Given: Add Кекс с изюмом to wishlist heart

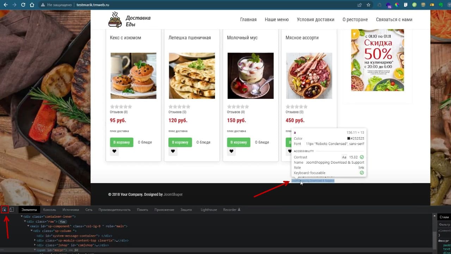Looking at the screenshot, I should pos(114,151).
